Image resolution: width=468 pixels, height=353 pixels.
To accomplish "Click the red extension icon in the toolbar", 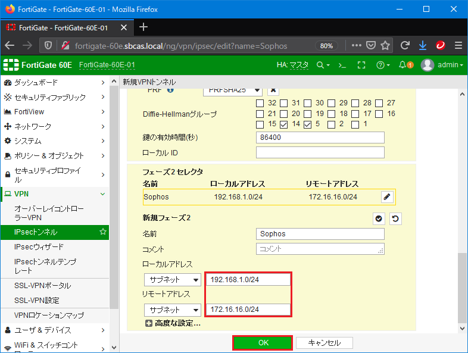I will pos(441,46).
